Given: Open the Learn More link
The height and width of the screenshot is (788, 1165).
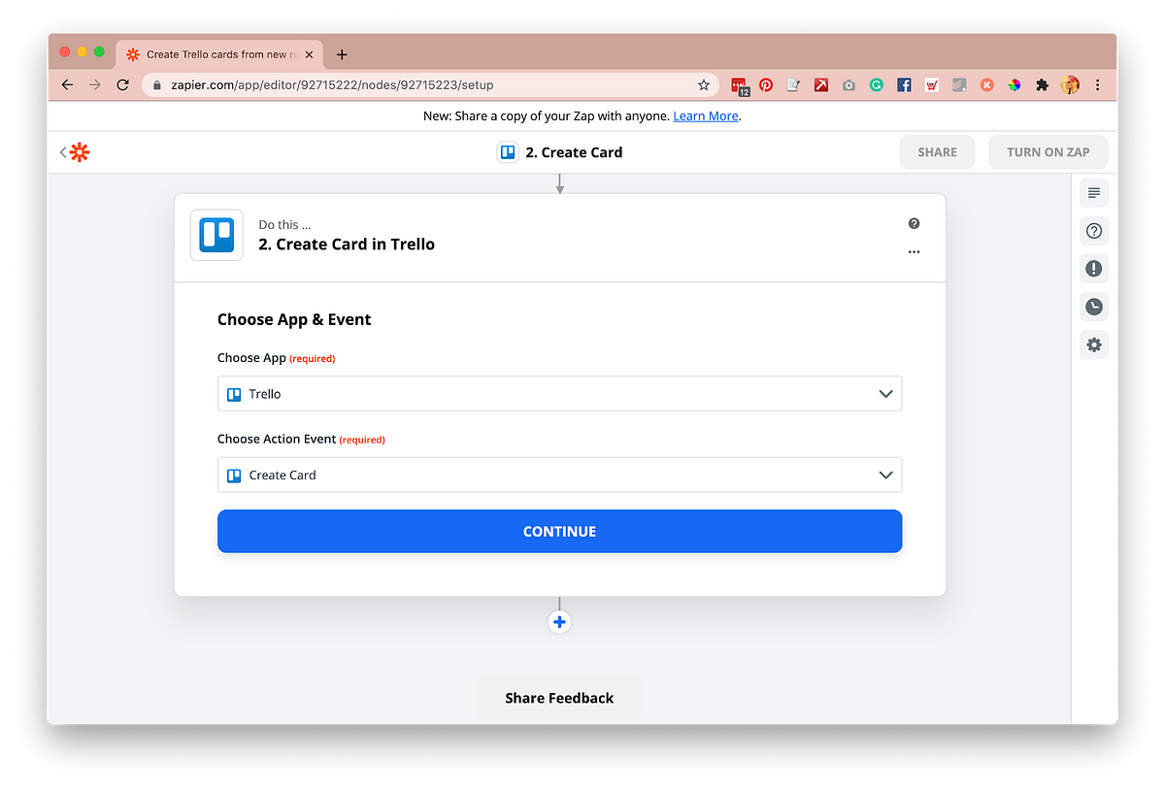Looking at the screenshot, I should [x=706, y=116].
